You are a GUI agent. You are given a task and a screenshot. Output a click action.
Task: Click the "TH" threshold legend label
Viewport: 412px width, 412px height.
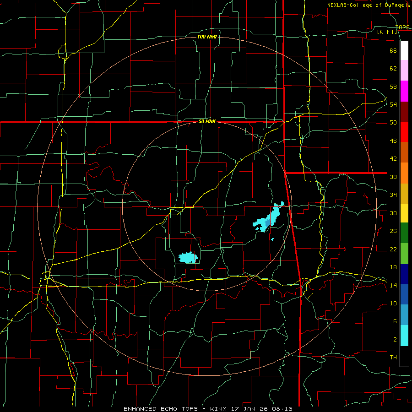[393, 358]
